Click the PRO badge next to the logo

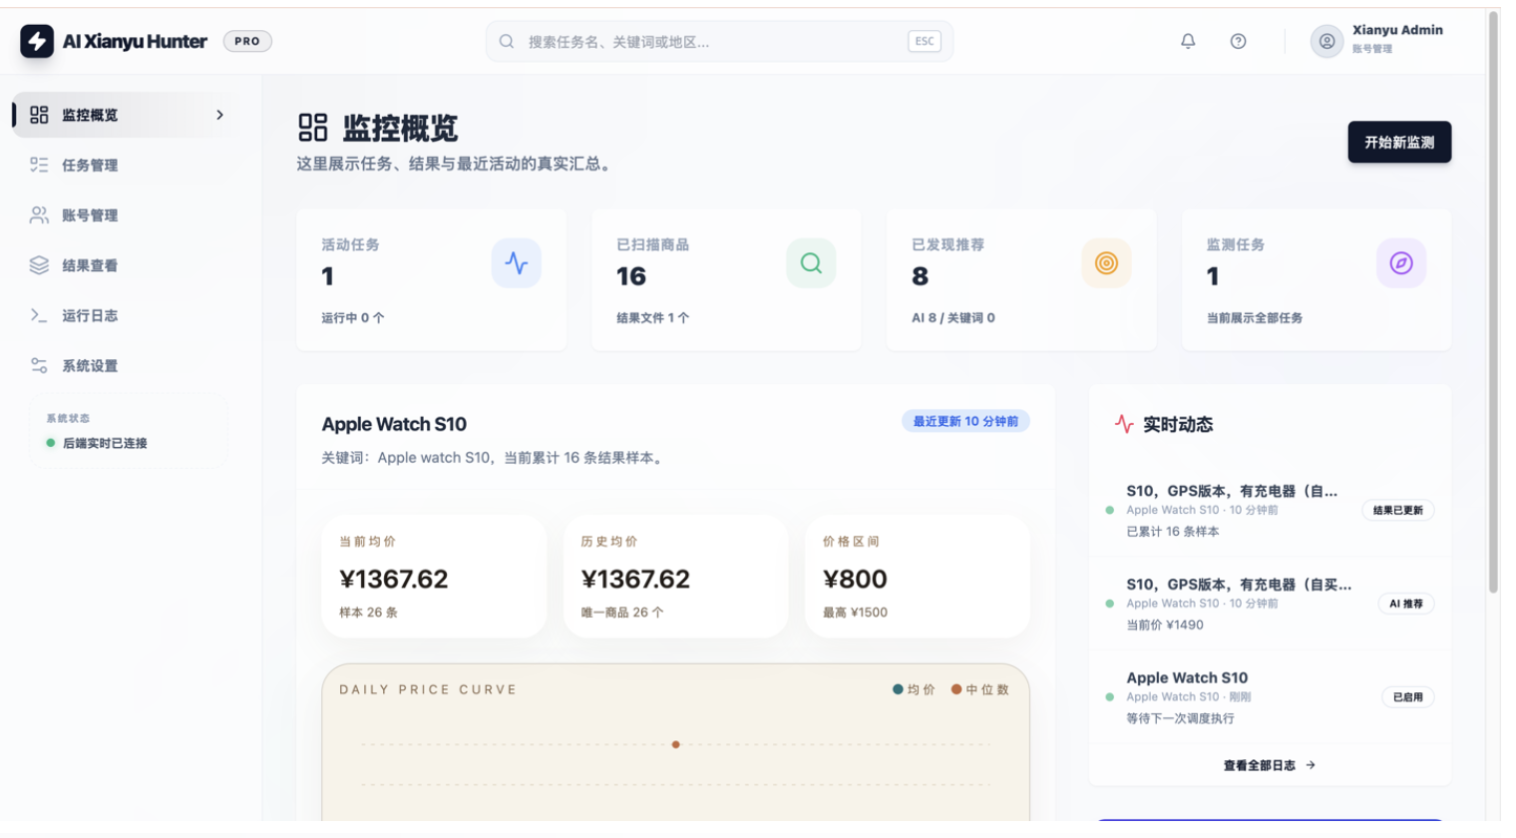(x=247, y=41)
